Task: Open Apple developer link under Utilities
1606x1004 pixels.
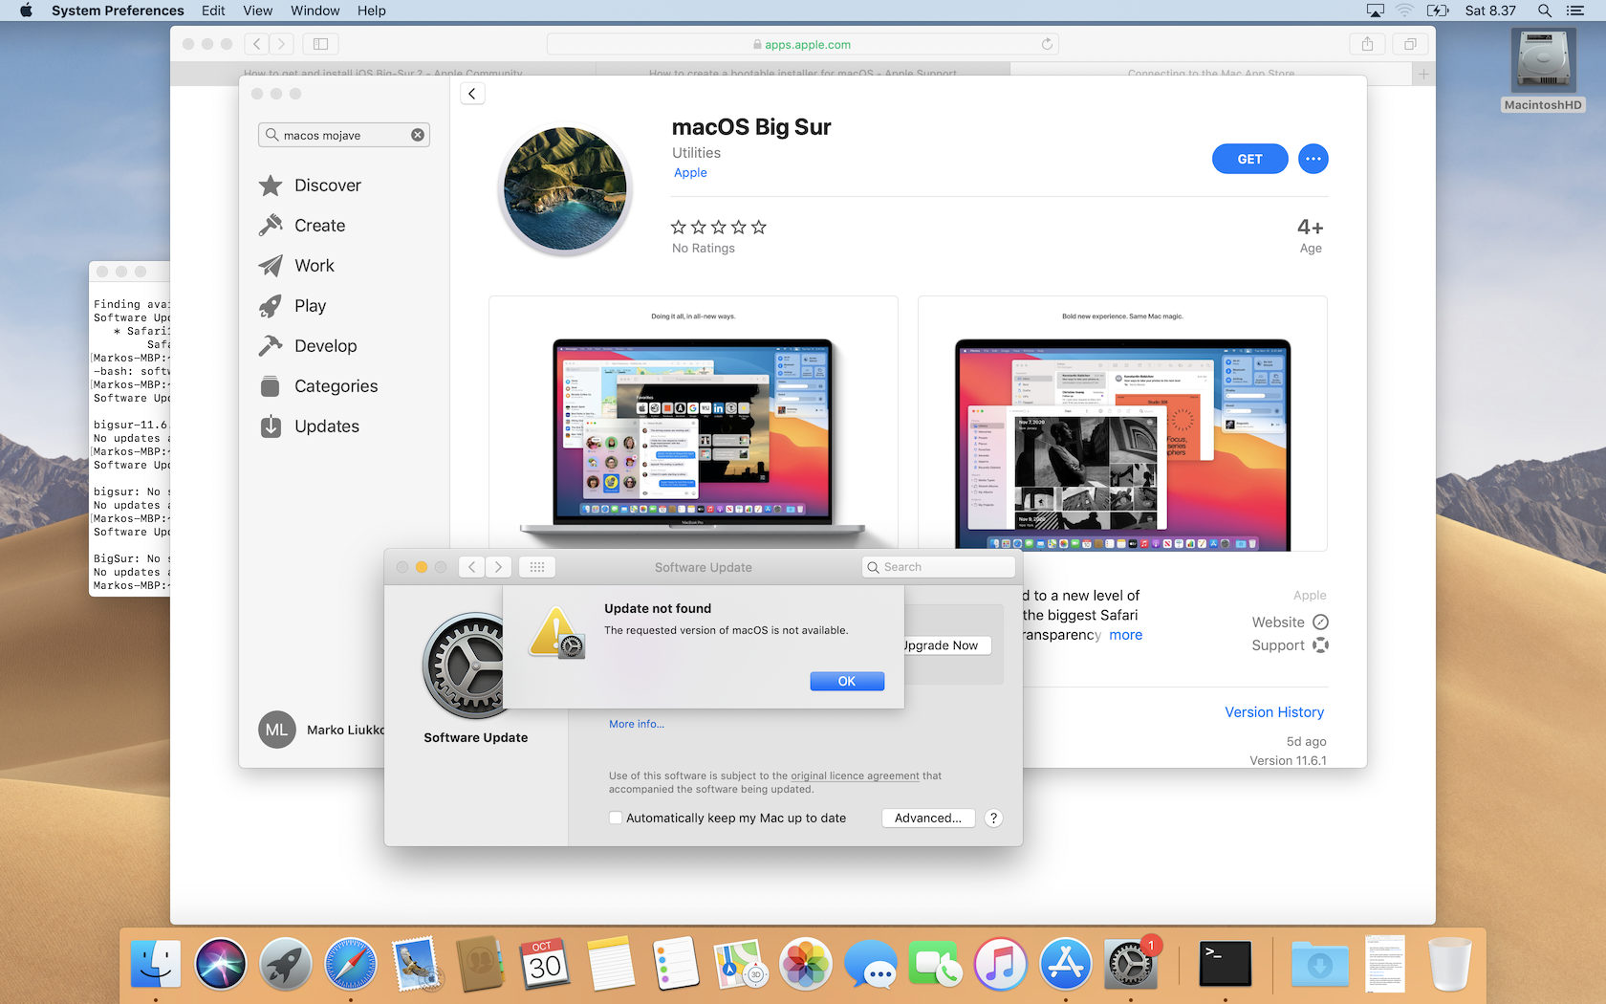Action: pos(690,173)
